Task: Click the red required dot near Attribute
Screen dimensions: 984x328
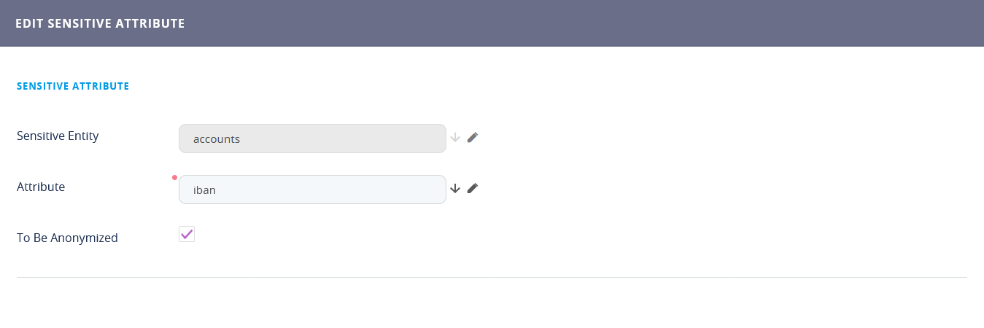Action: tap(174, 177)
